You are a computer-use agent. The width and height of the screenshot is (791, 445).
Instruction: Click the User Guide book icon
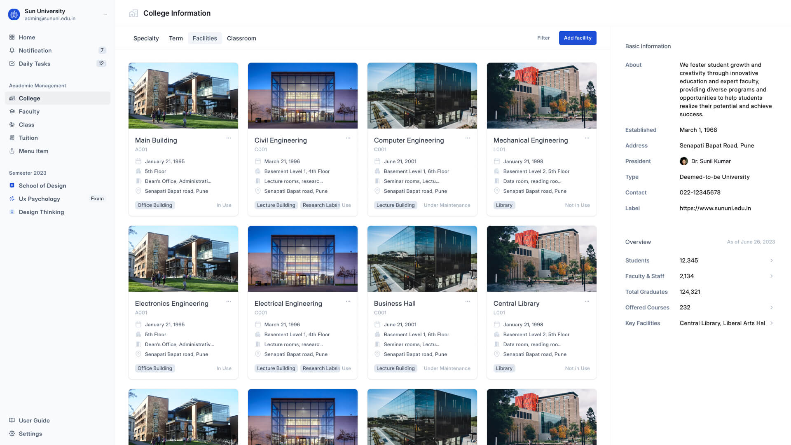pos(12,420)
